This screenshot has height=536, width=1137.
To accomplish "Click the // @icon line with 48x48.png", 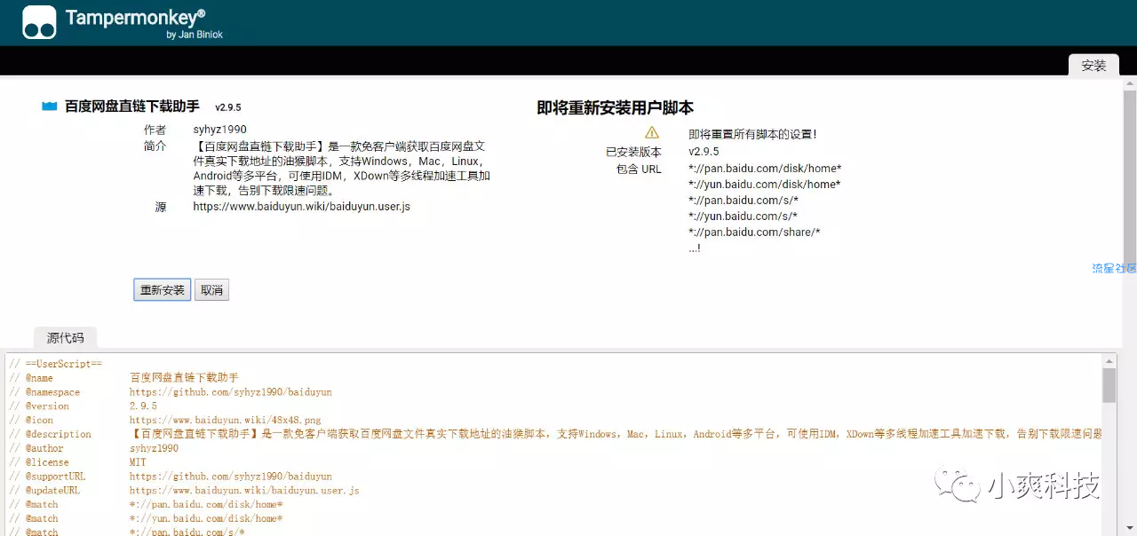I will [x=165, y=420].
